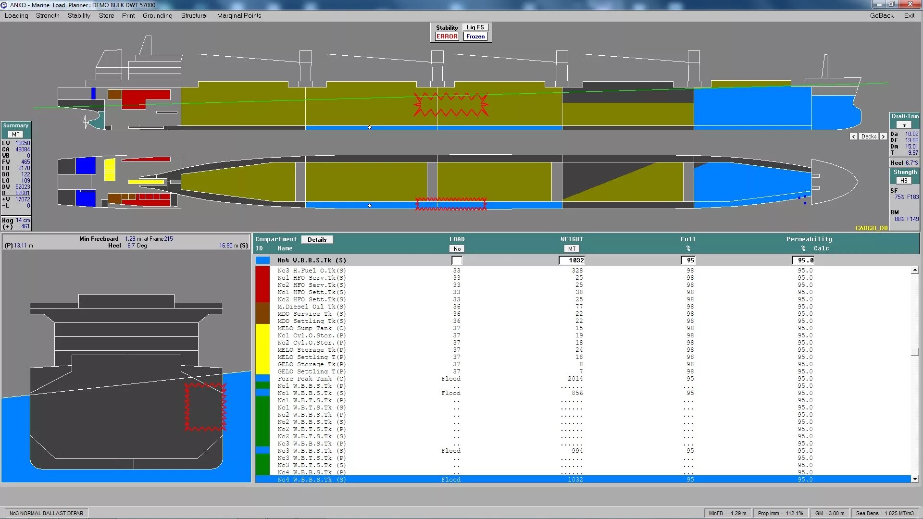Image resolution: width=923 pixels, height=519 pixels.
Task: Click the red damage marker in profile view
Action: (x=451, y=105)
